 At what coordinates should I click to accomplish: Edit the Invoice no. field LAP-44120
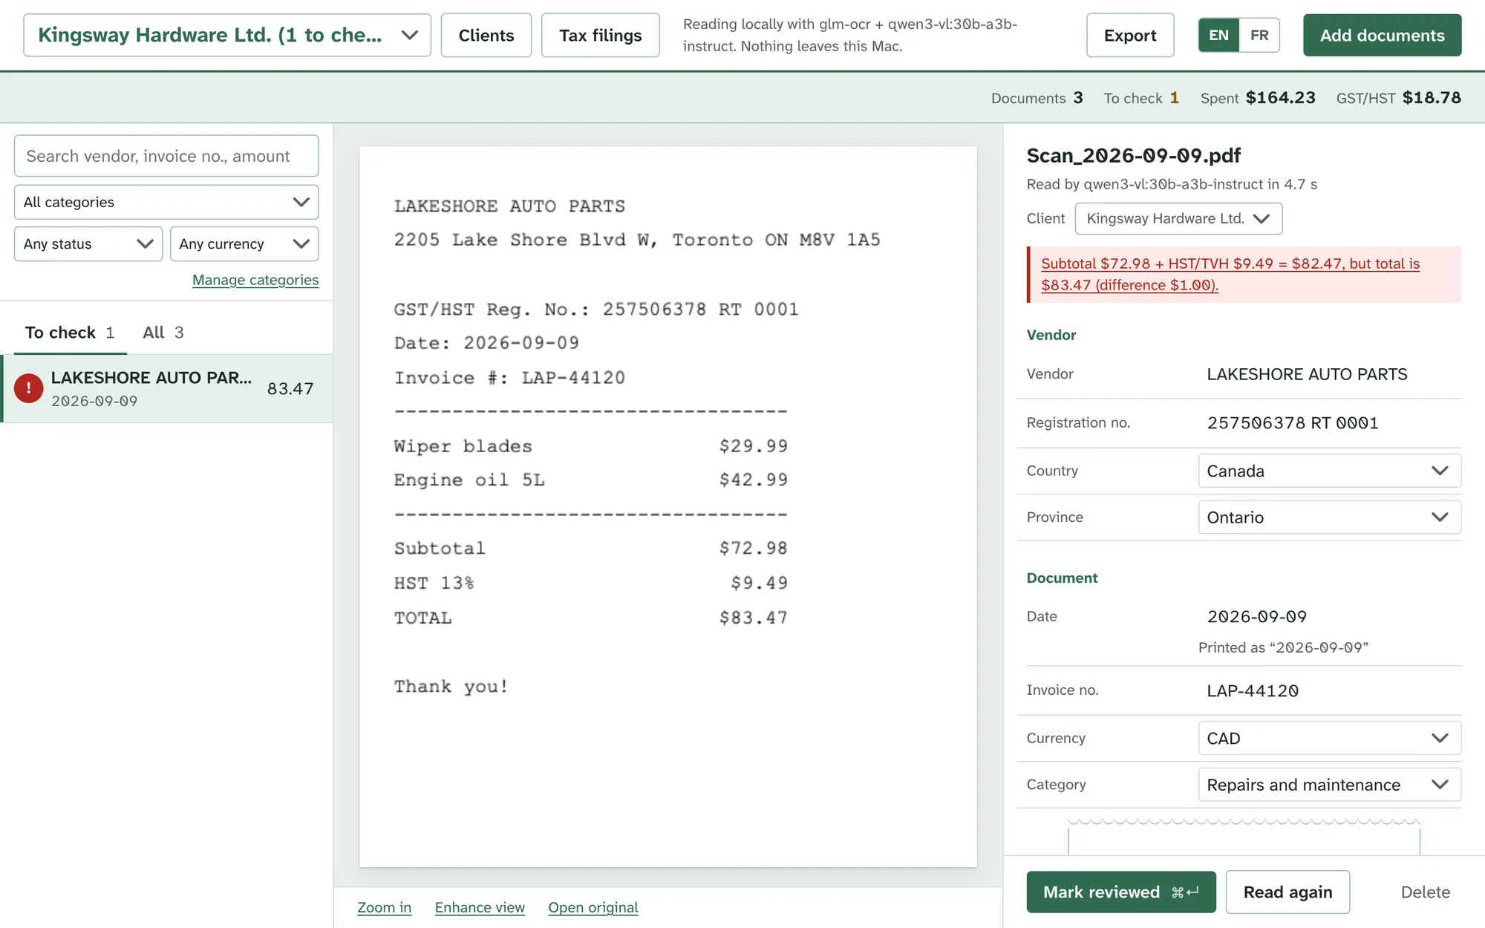(1329, 690)
